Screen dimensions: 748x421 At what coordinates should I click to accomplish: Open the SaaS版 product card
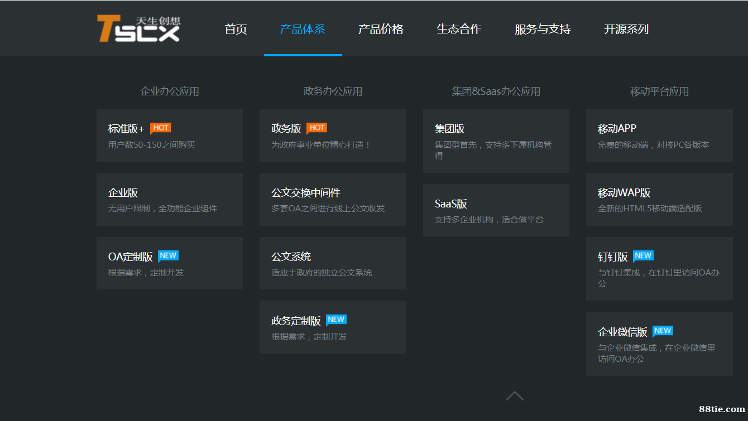click(496, 210)
